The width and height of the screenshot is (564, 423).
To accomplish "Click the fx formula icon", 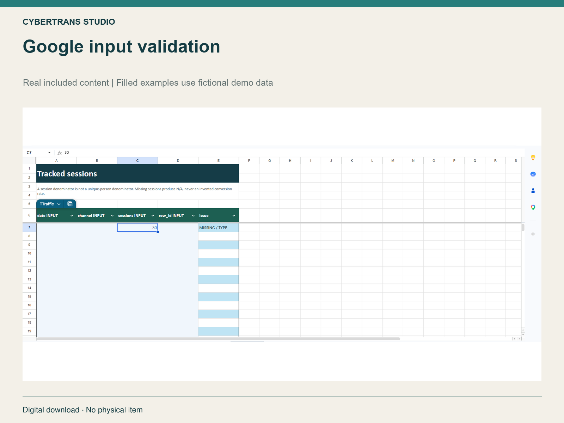I will 60,153.
